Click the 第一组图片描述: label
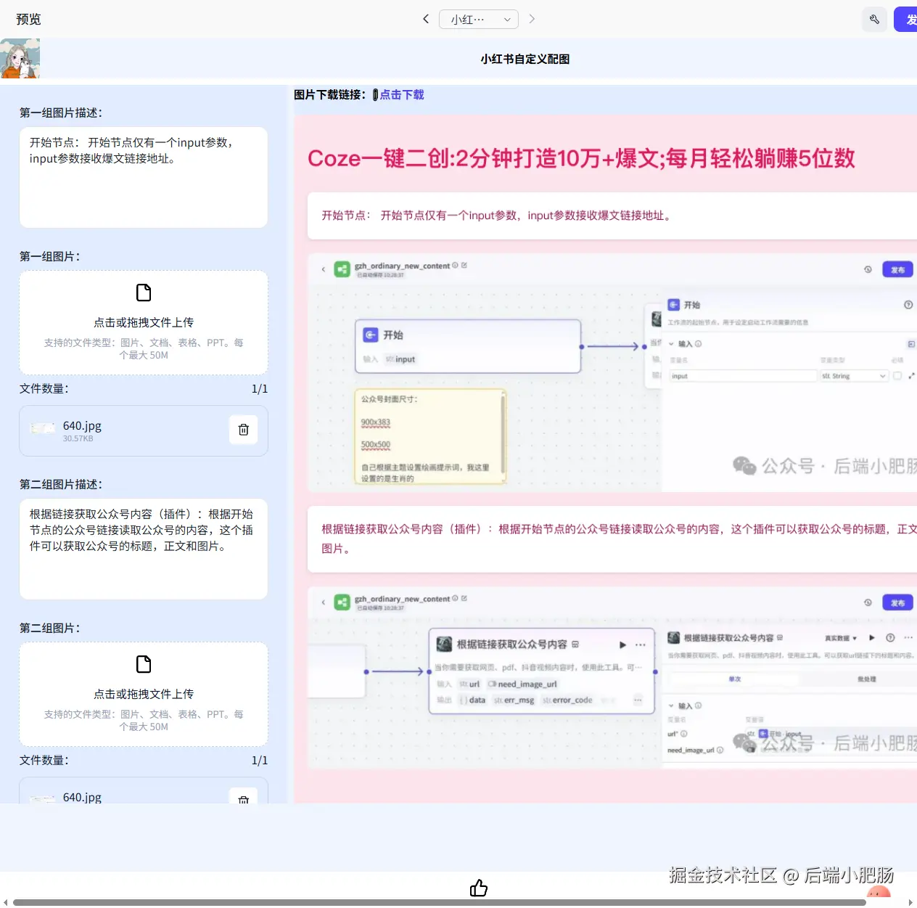917x908 pixels. (61, 113)
